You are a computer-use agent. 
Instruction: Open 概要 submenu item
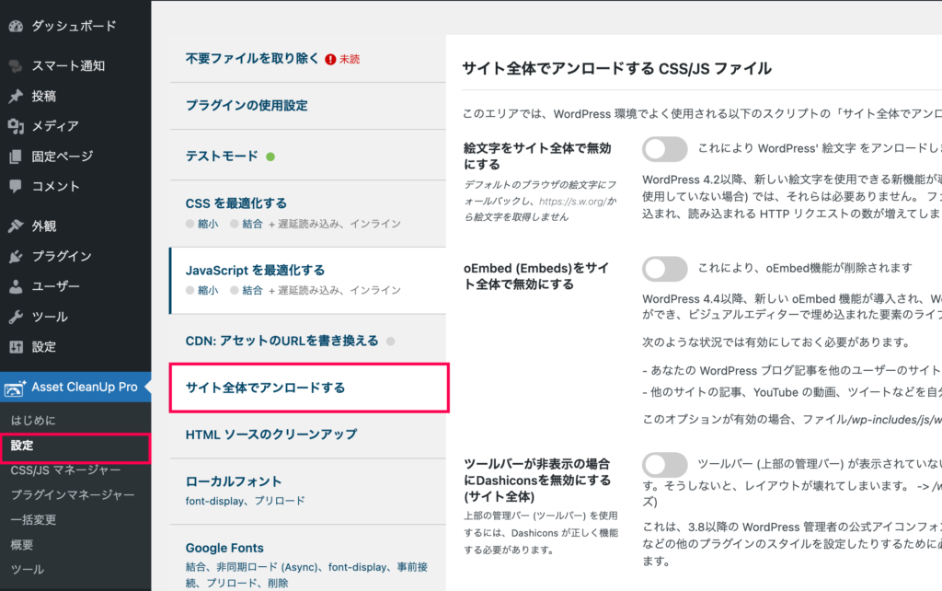pos(22,545)
